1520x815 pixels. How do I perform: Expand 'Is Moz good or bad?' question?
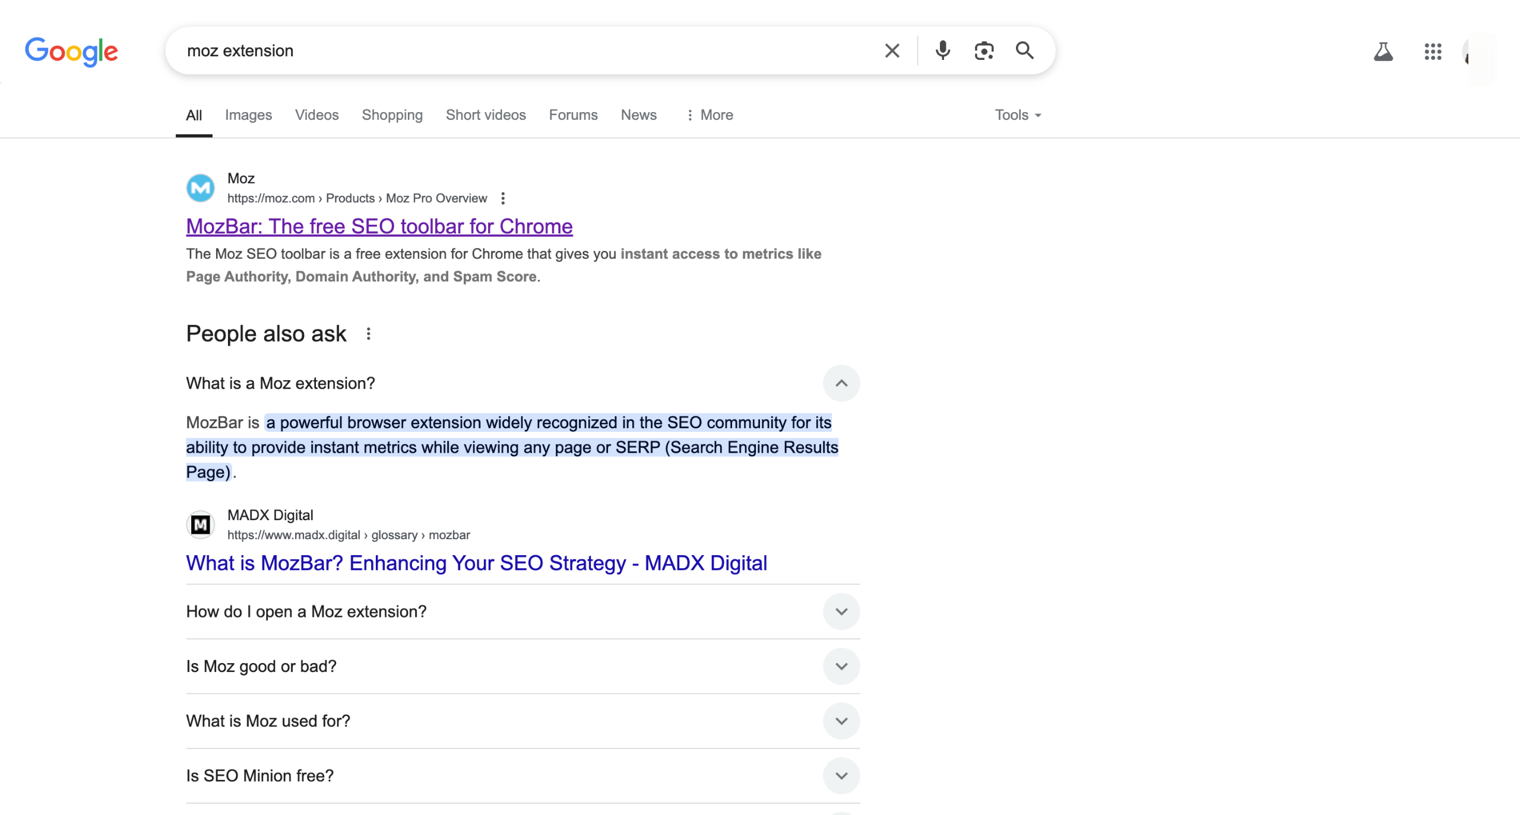tap(841, 666)
